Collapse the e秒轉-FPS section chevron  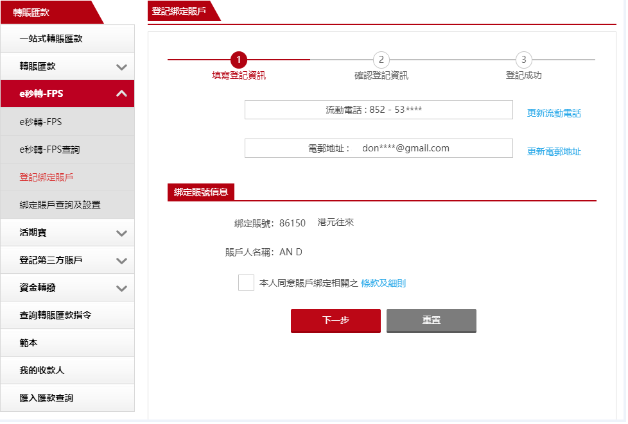(121, 94)
